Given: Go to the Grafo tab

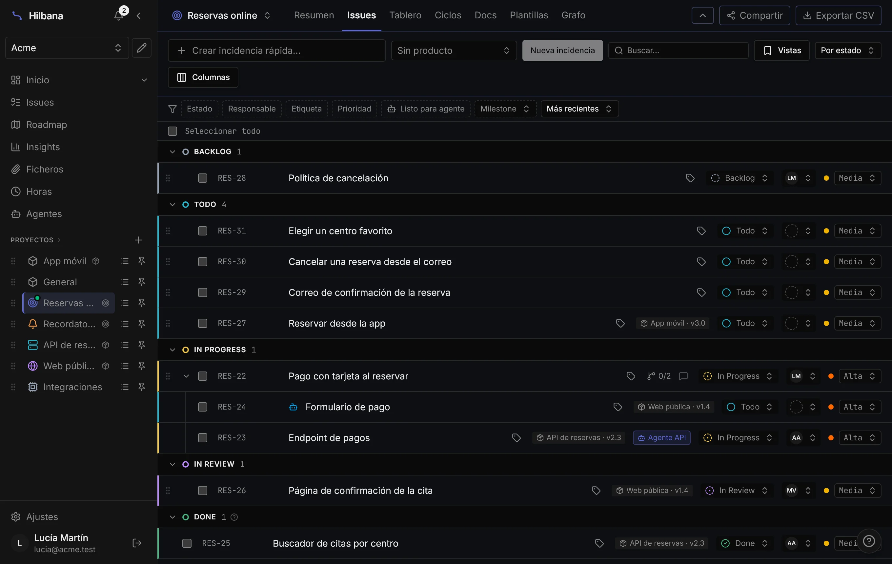Looking at the screenshot, I should tap(573, 15).
